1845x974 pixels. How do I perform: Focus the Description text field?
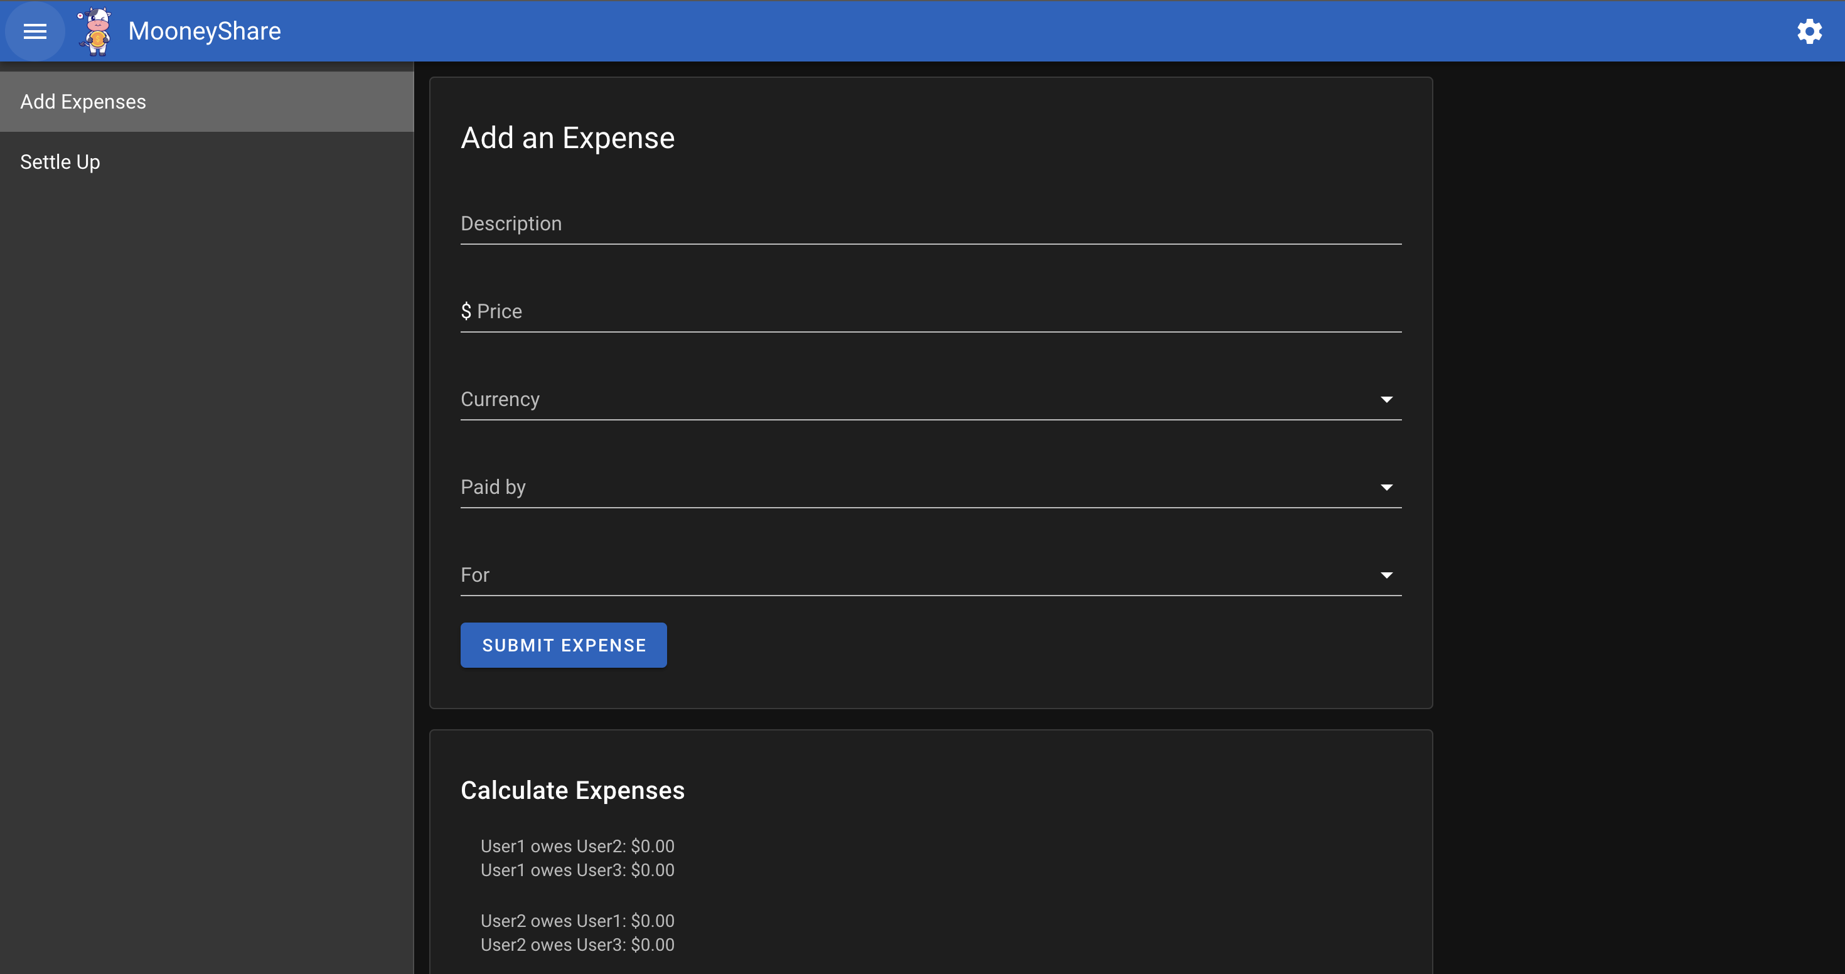click(x=929, y=224)
